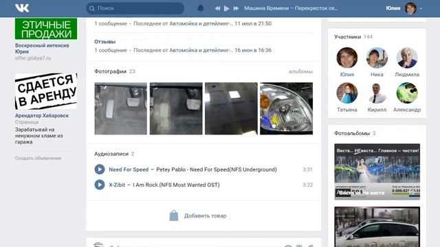Open the Арендатор Хабаровск ad link
The height and width of the screenshot is (247, 440).
42,115
